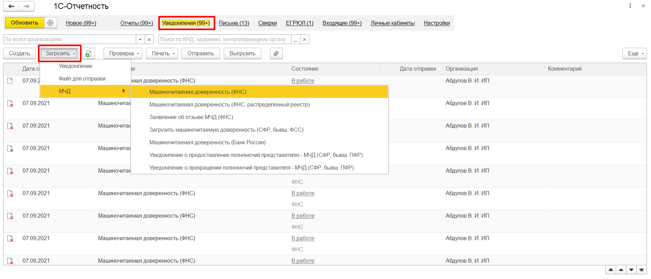The width and height of the screenshot is (651, 279).
Task: Open the organization filter dropdown arrow
Action: point(140,40)
